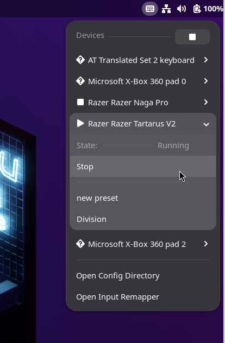Click the Devices section label
This screenshot has width=225, height=343.
coord(90,35)
